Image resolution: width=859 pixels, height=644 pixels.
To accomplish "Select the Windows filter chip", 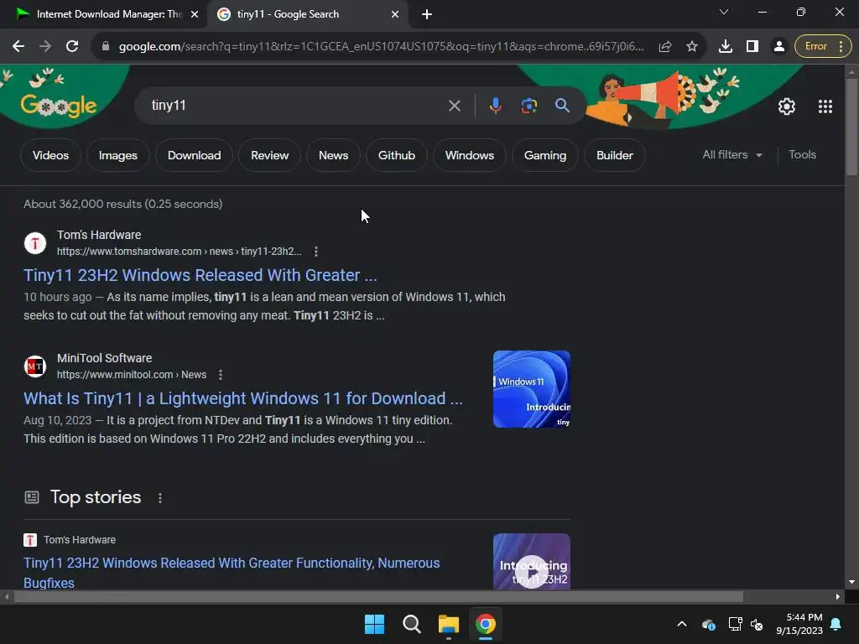I will point(470,155).
